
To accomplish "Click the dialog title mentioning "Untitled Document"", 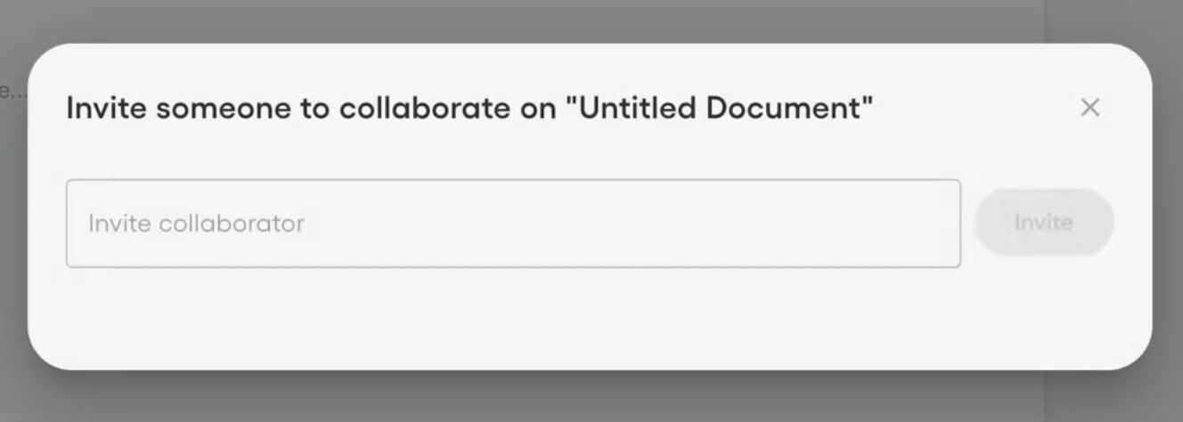I will click(x=469, y=109).
